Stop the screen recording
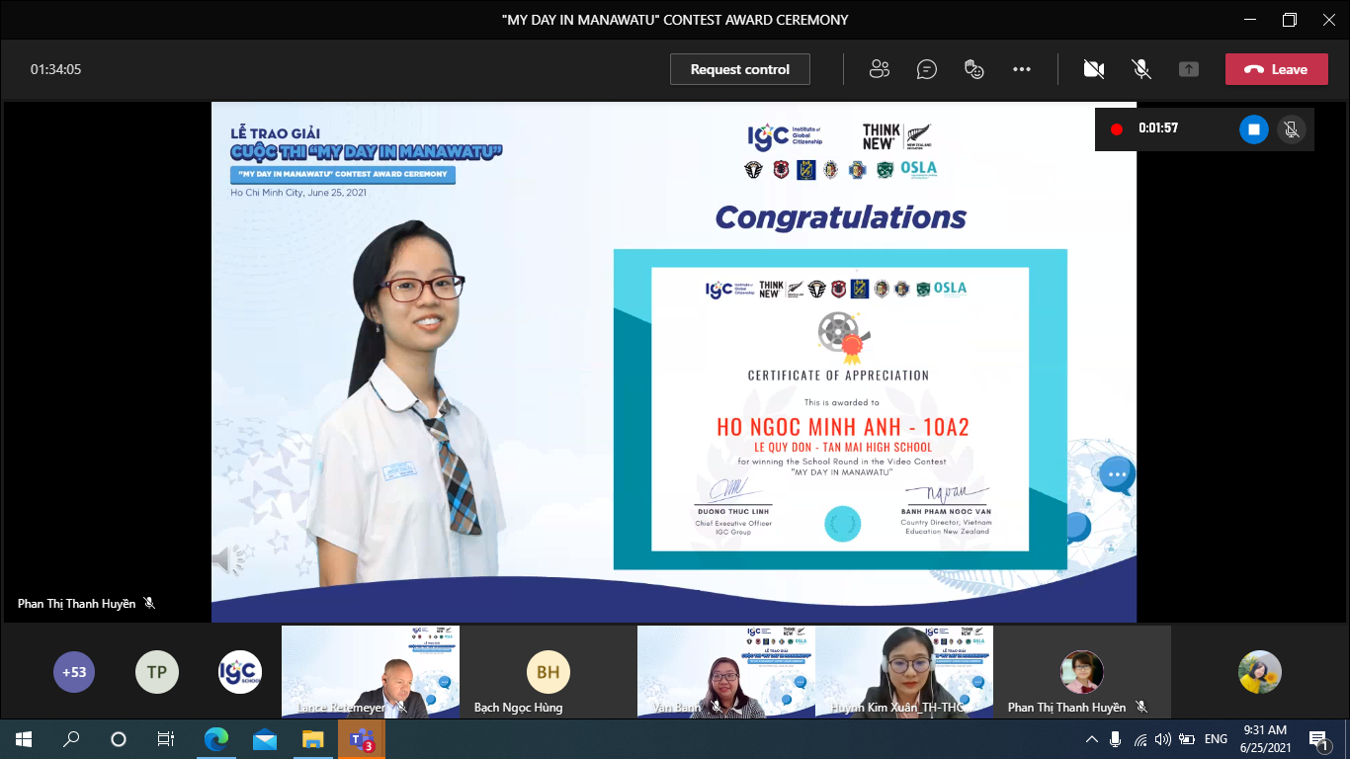This screenshot has width=1350, height=759. click(1253, 128)
